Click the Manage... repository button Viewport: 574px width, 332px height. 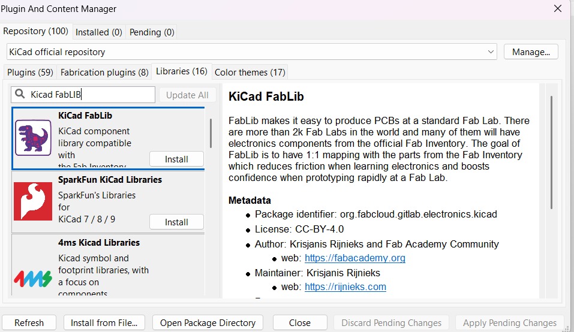[531, 52]
